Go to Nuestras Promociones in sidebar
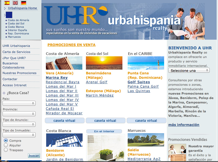Screen dimensions: 218x162 click(19, 73)
